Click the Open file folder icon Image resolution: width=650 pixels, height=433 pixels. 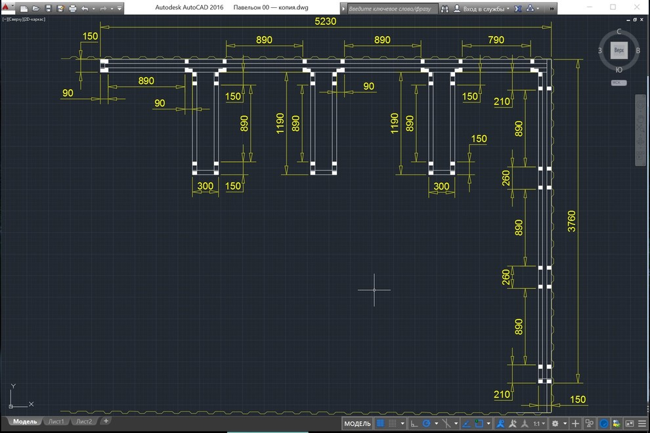[x=36, y=9]
